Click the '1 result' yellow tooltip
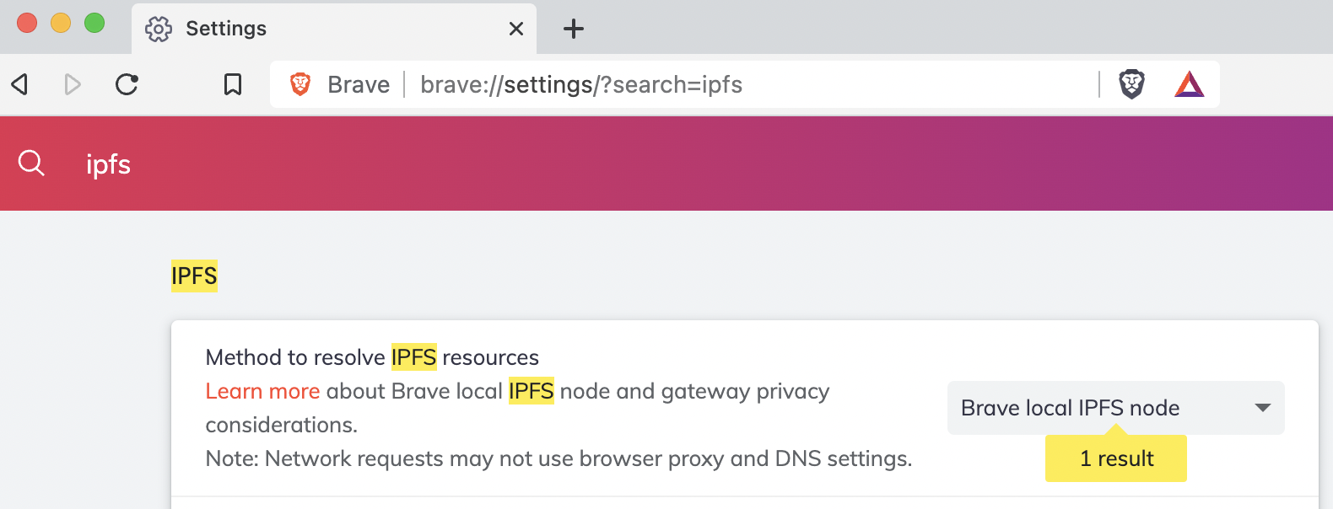 click(x=1116, y=458)
